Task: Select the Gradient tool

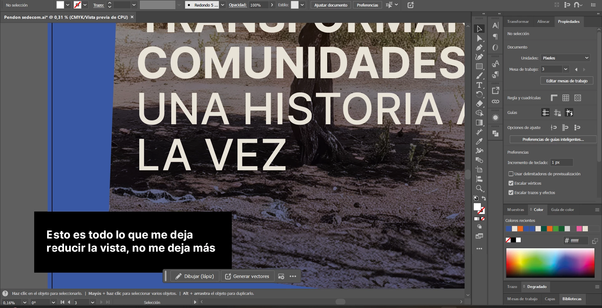Action: 479,123
